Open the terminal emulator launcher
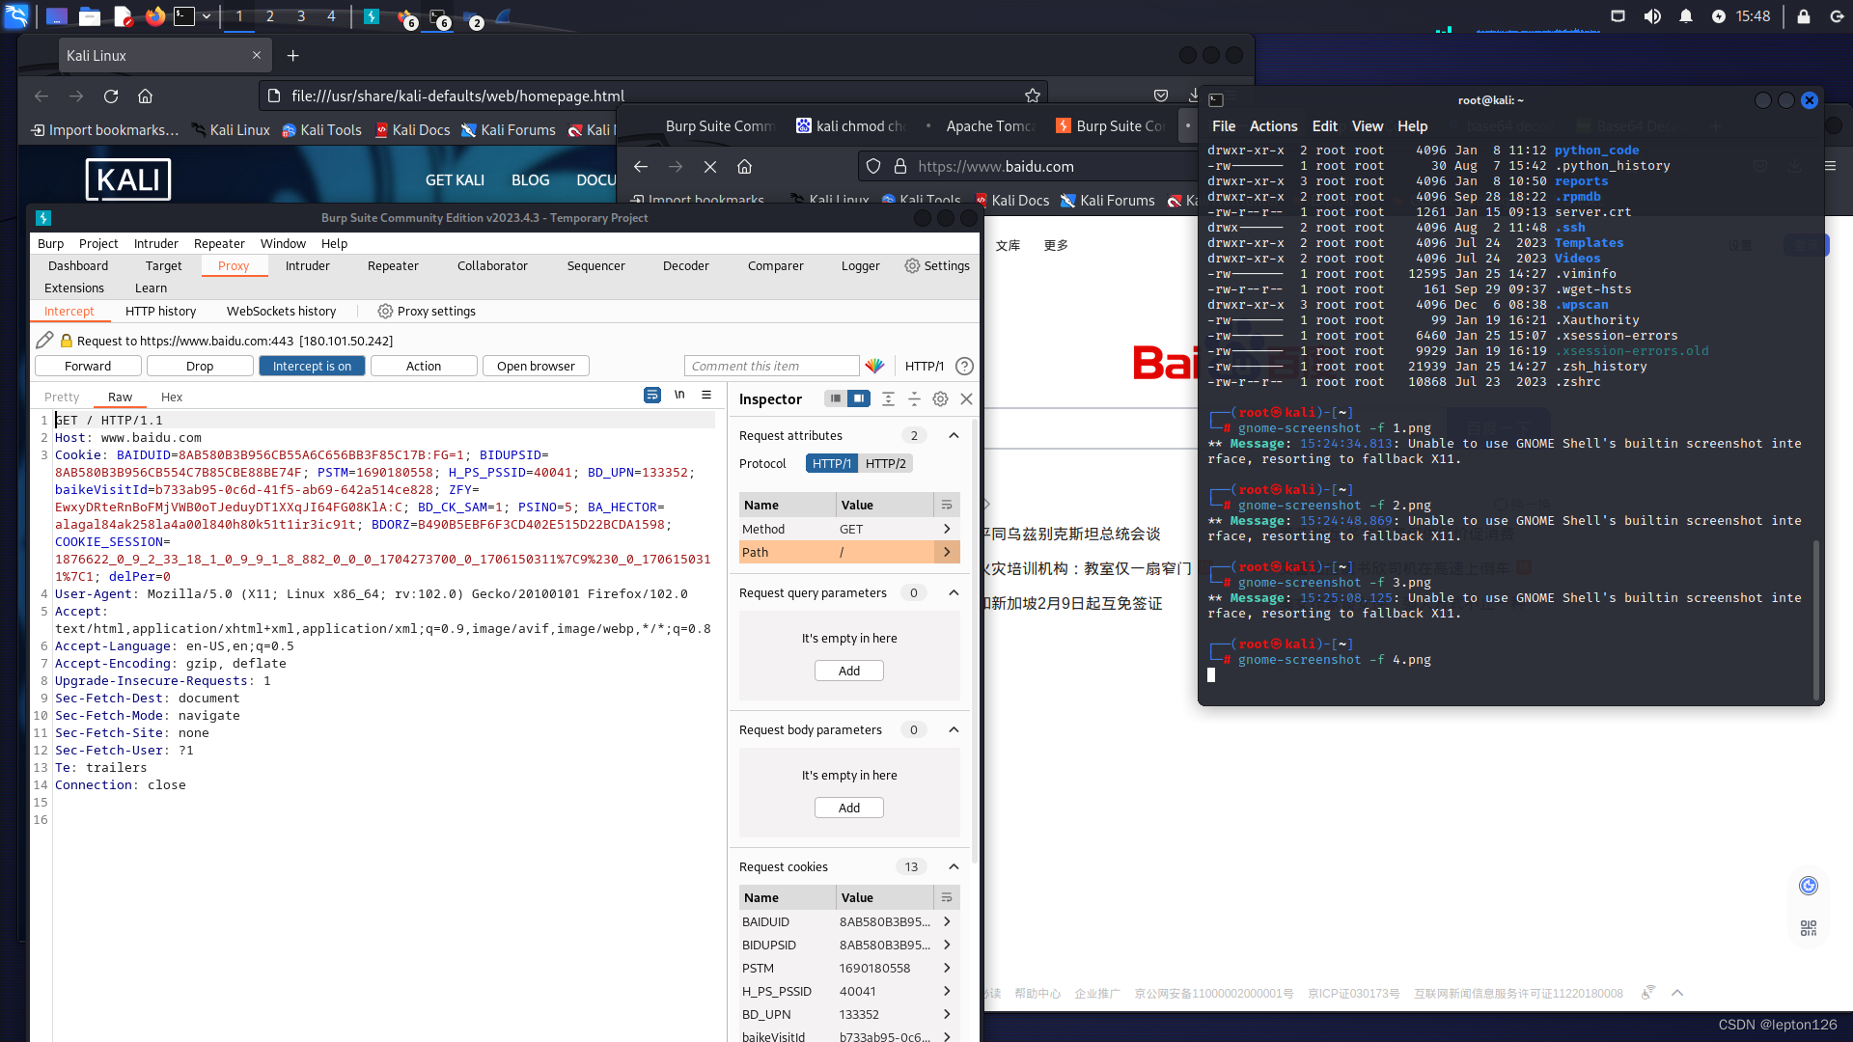1853x1042 pixels. point(184,16)
